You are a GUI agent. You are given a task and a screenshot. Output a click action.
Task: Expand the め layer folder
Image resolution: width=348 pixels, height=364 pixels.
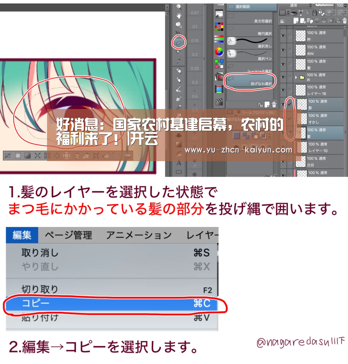click(x=296, y=77)
